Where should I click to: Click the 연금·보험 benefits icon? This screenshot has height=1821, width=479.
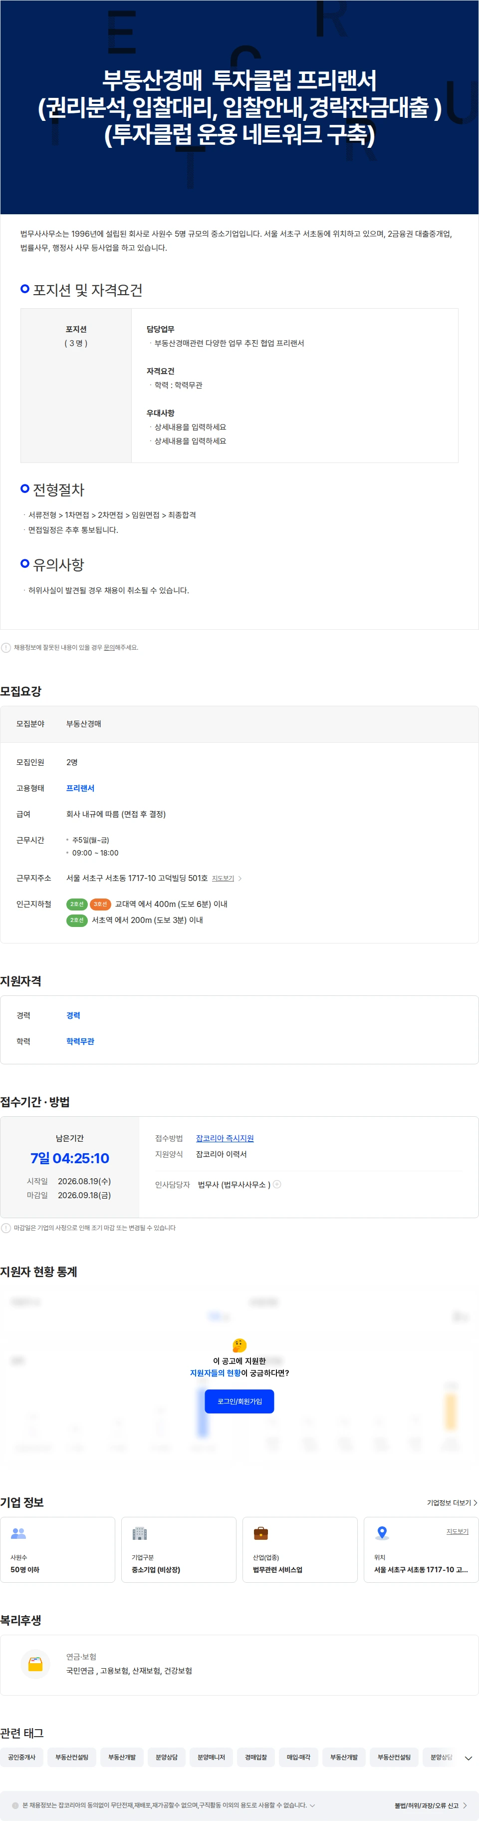35,1664
